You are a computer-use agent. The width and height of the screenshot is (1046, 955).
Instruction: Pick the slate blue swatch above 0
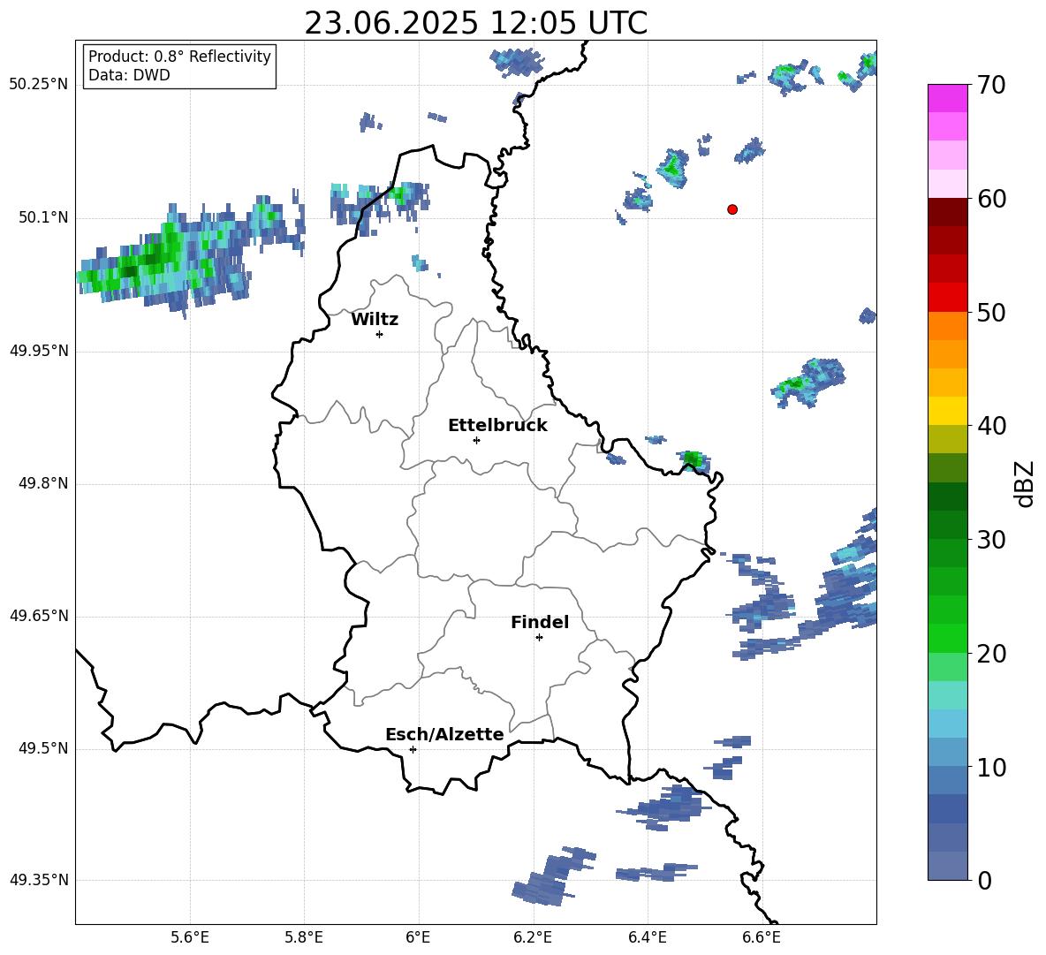tap(947, 866)
